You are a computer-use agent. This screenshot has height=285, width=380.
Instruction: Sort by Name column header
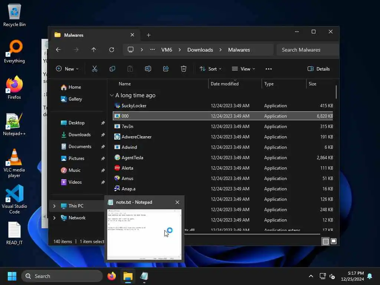pyautogui.click(x=125, y=84)
